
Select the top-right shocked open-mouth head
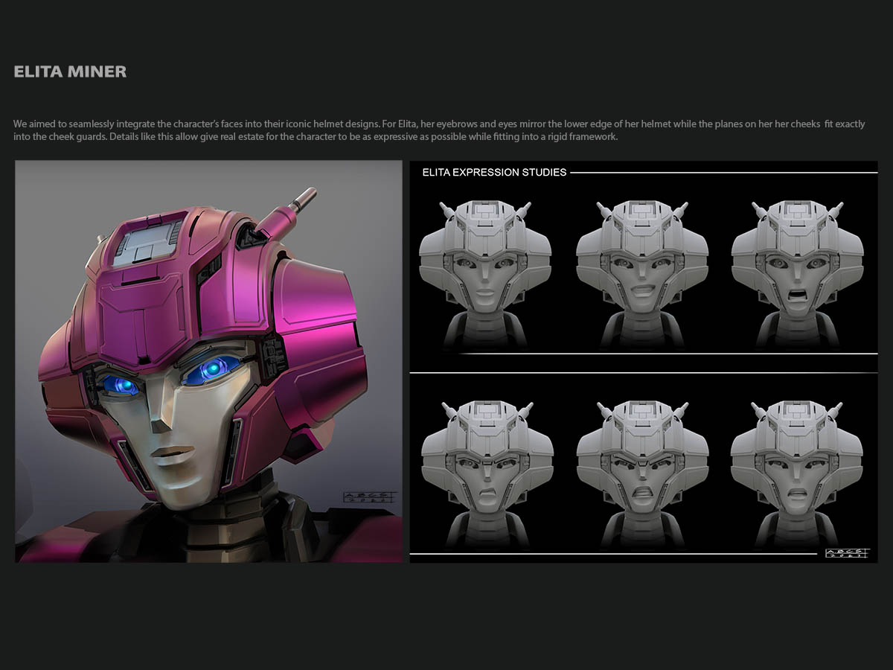[798, 274]
